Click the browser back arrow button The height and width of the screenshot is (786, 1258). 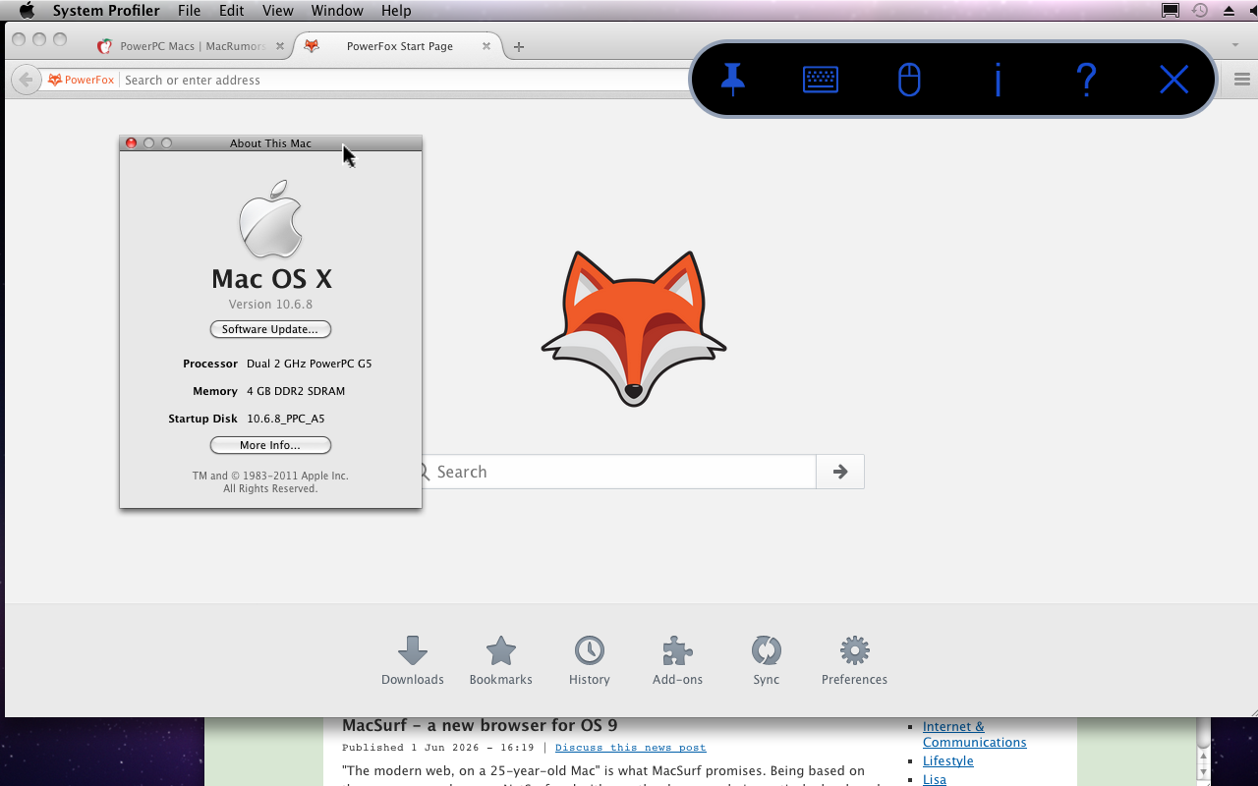click(x=27, y=80)
